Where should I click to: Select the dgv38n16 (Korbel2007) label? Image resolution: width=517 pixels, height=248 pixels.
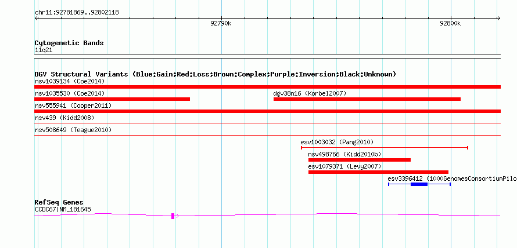[310, 94]
